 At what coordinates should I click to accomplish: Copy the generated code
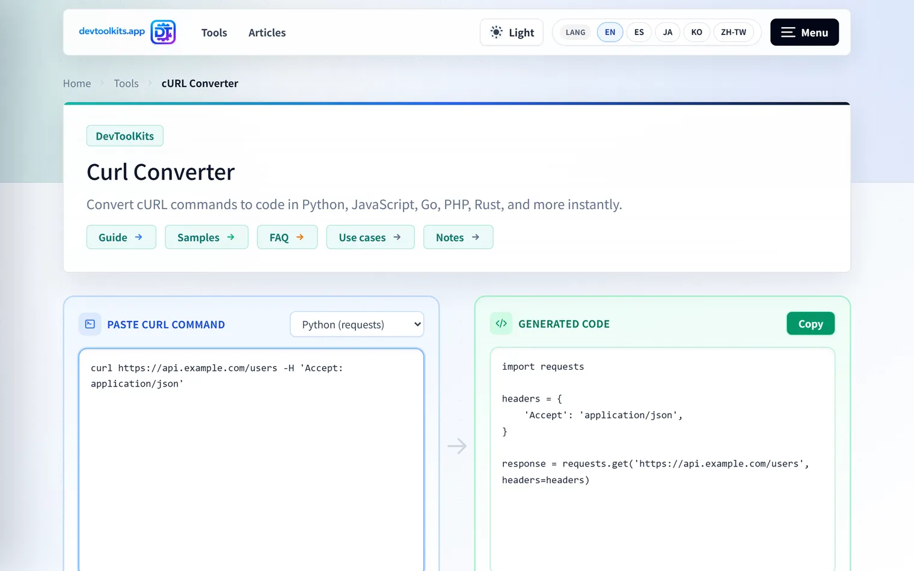(811, 324)
